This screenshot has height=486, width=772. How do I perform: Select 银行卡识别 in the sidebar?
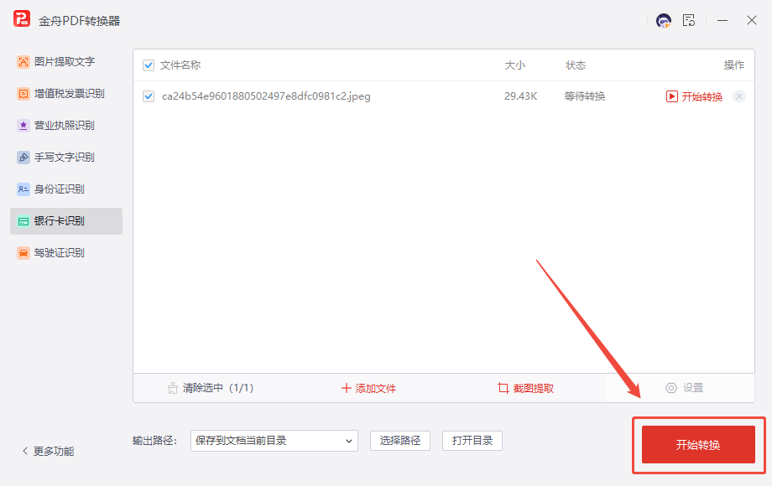click(x=66, y=221)
